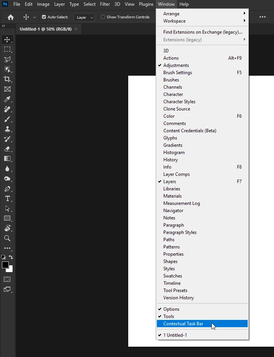This screenshot has width=274, height=357.
Task: Select the History Brush tool
Action: pos(7,139)
